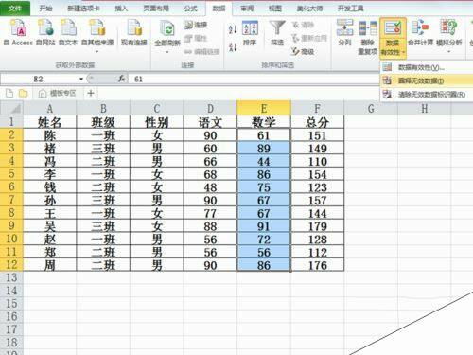This screenshot has height=355, width=473.
Task: Open the Name Box dropdown arrow
Action: point(81,79)
